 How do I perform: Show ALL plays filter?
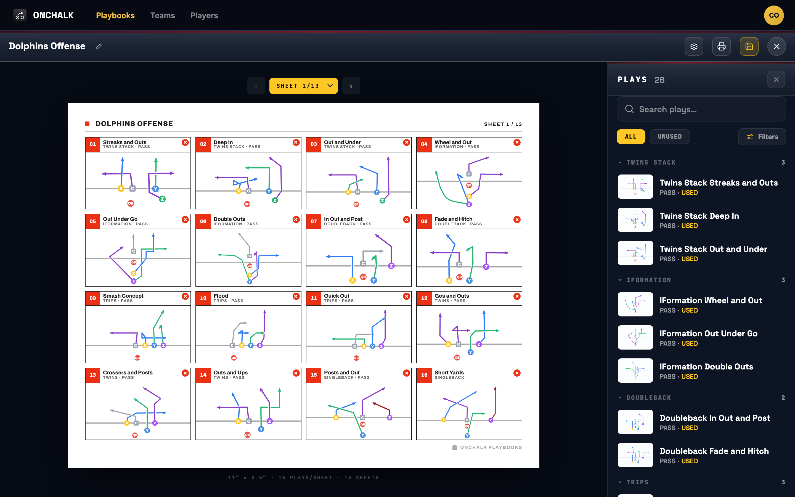[631, 136]
